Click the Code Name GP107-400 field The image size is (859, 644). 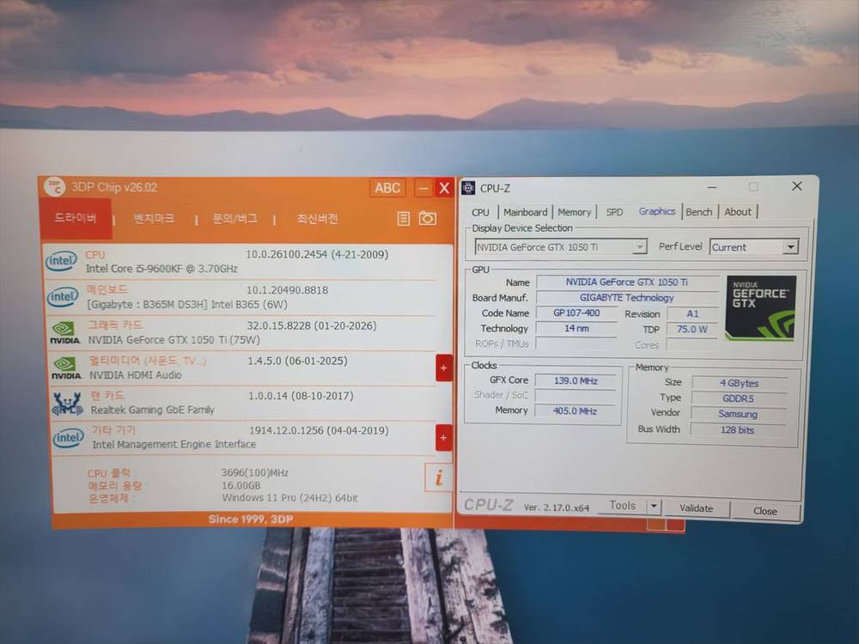[576, 313]
